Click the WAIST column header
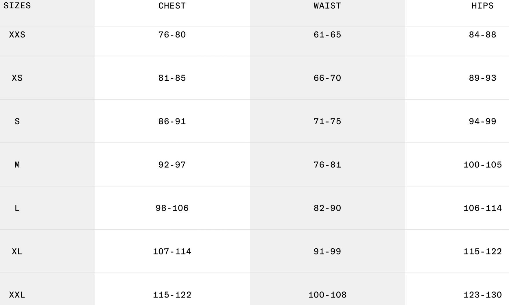 [x=327, y=6]
